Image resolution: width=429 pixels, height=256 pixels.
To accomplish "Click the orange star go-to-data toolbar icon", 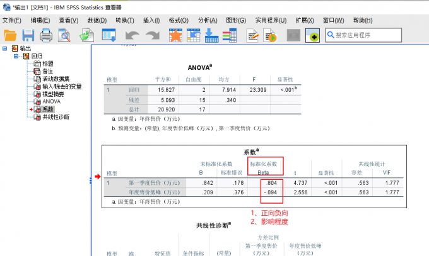I will 175,36.
